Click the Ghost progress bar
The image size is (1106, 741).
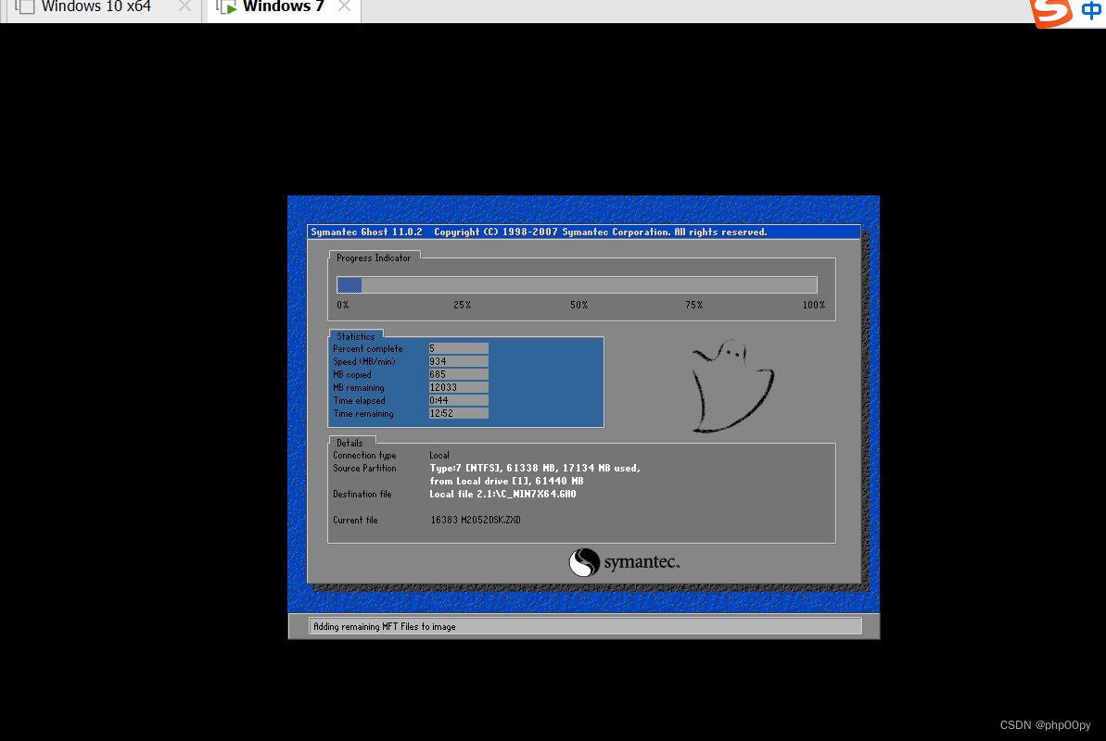tap(577, 285)
